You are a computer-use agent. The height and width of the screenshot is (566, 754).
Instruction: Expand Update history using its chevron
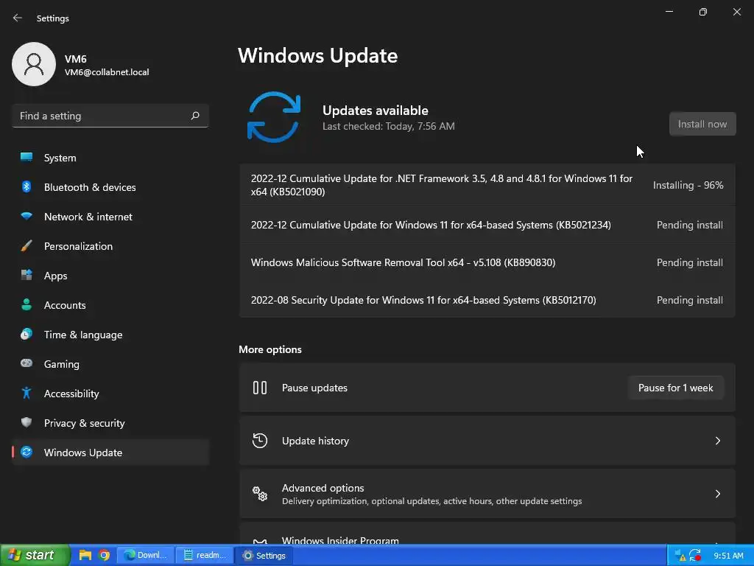pos(717,441)
